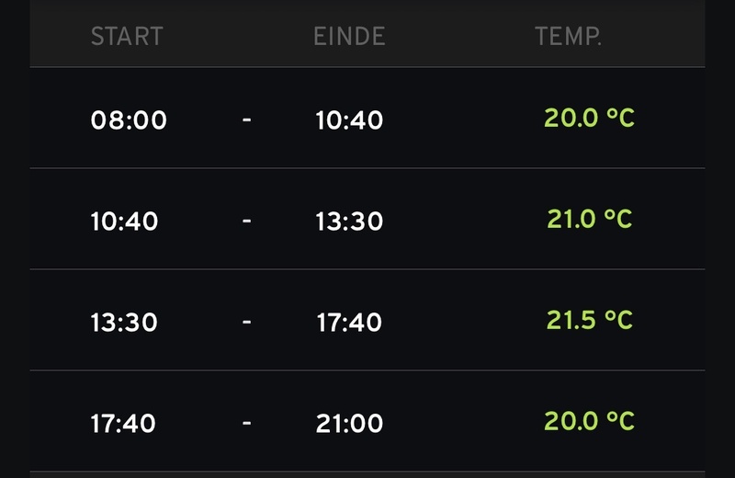Change the 20.0 °C temperature for 08:00 slot
Viewport: 735px width, 478px height.
click(x=589, y=119)
